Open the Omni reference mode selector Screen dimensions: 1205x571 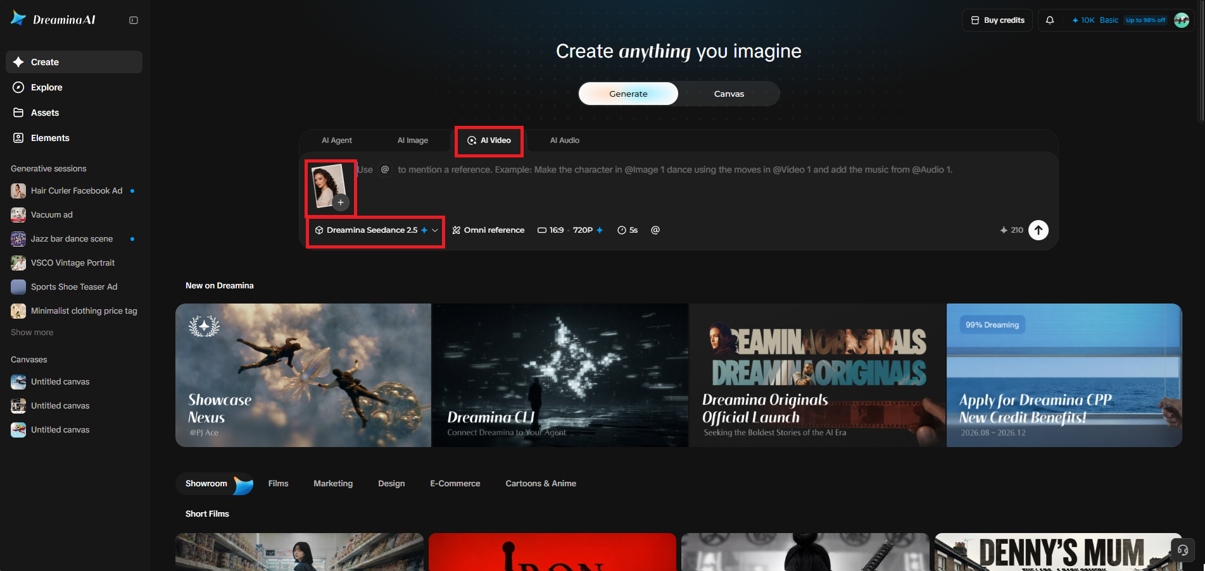488,230
